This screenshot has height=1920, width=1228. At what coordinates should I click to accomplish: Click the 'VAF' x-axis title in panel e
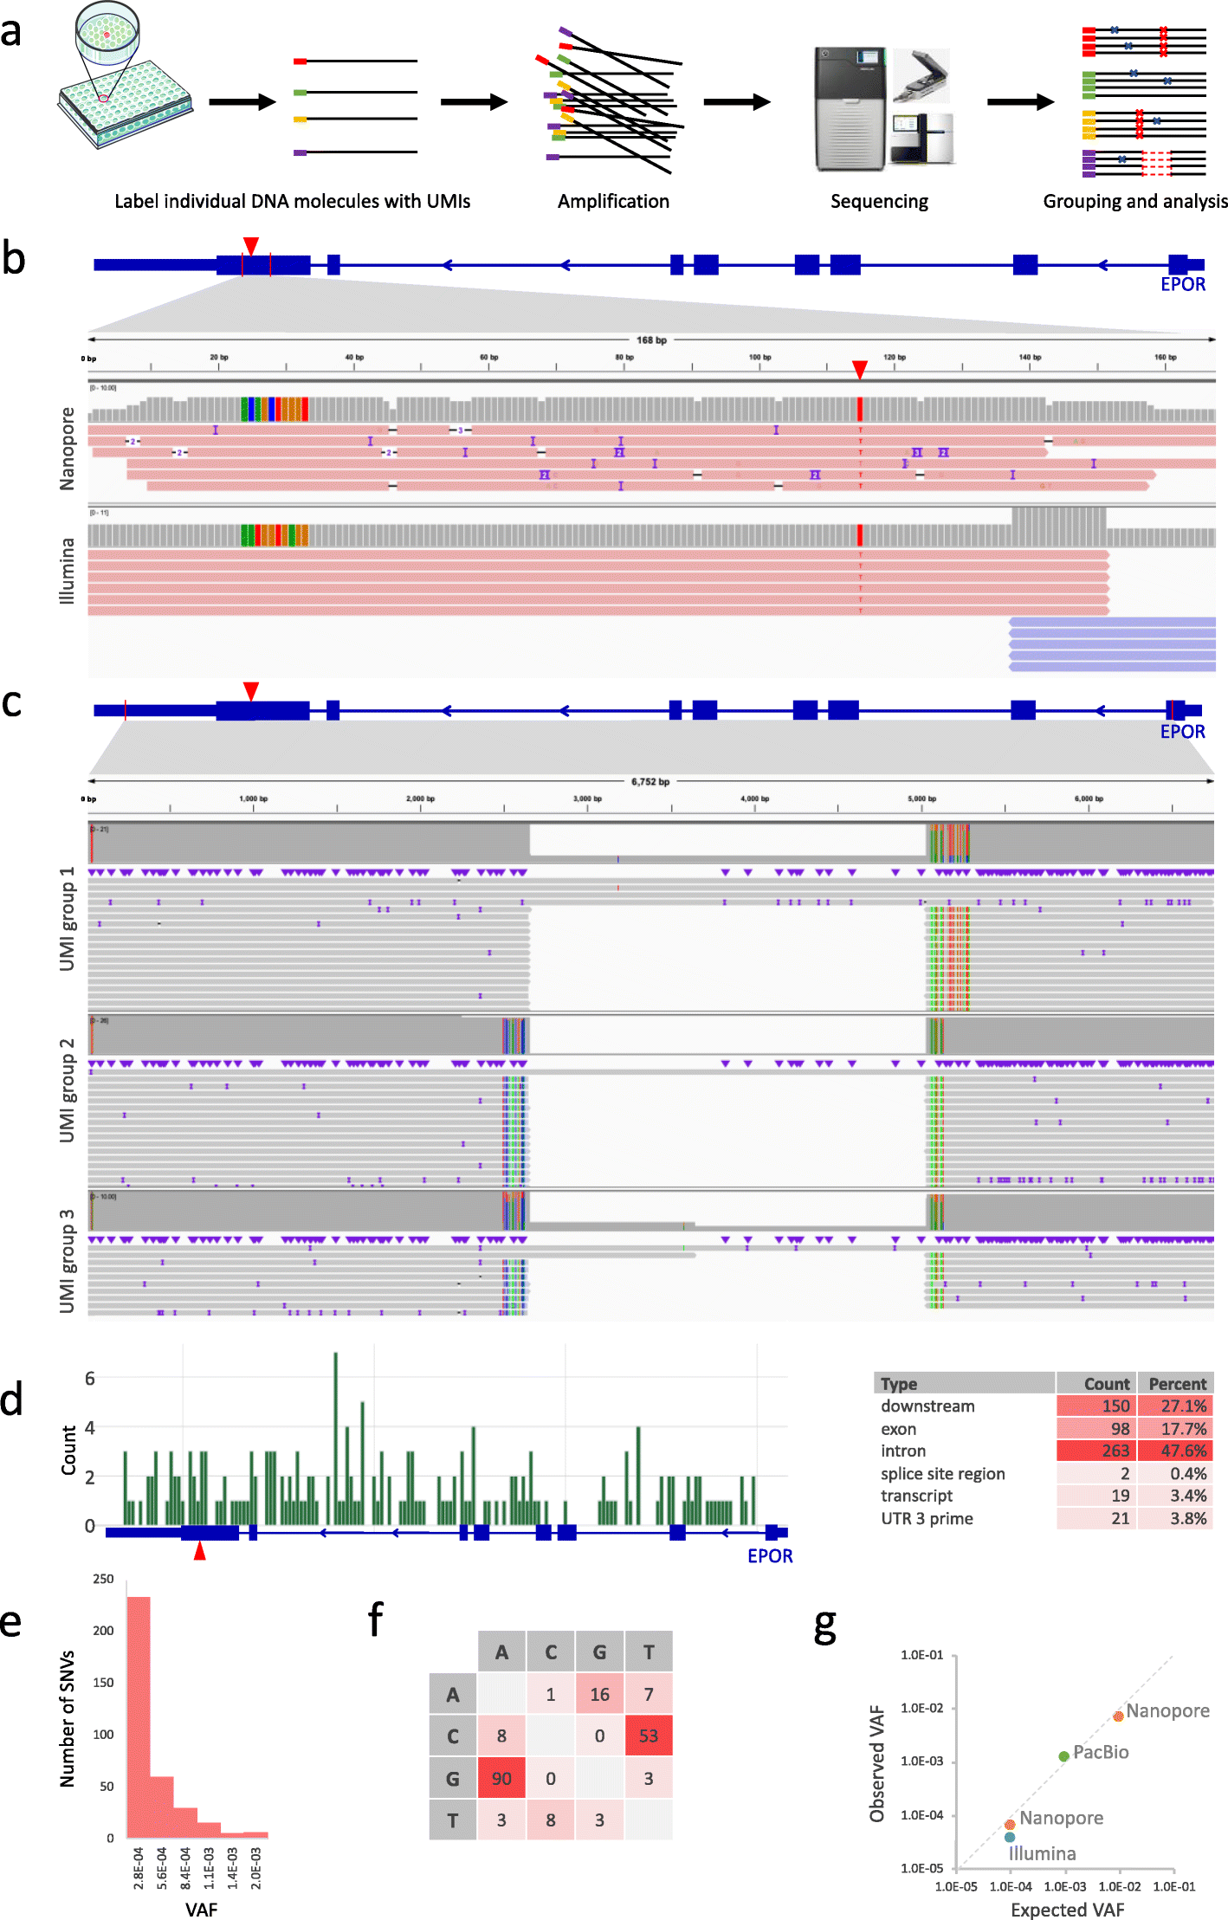point(201,1910)
